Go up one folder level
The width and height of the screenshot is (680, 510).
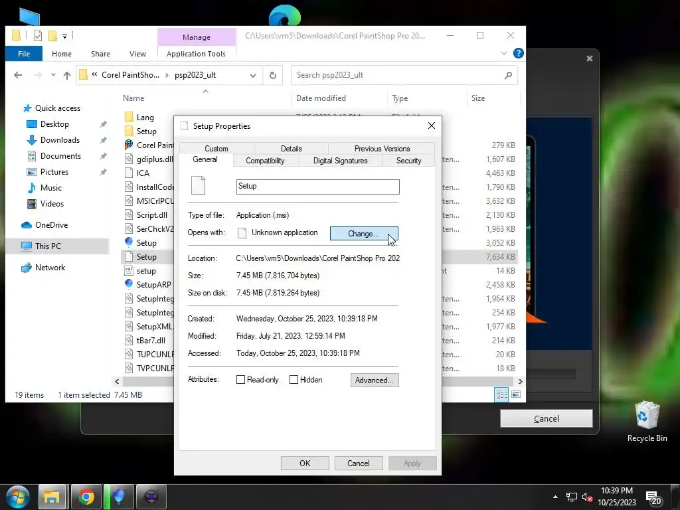pyautogui.click(x=67, y=75)
